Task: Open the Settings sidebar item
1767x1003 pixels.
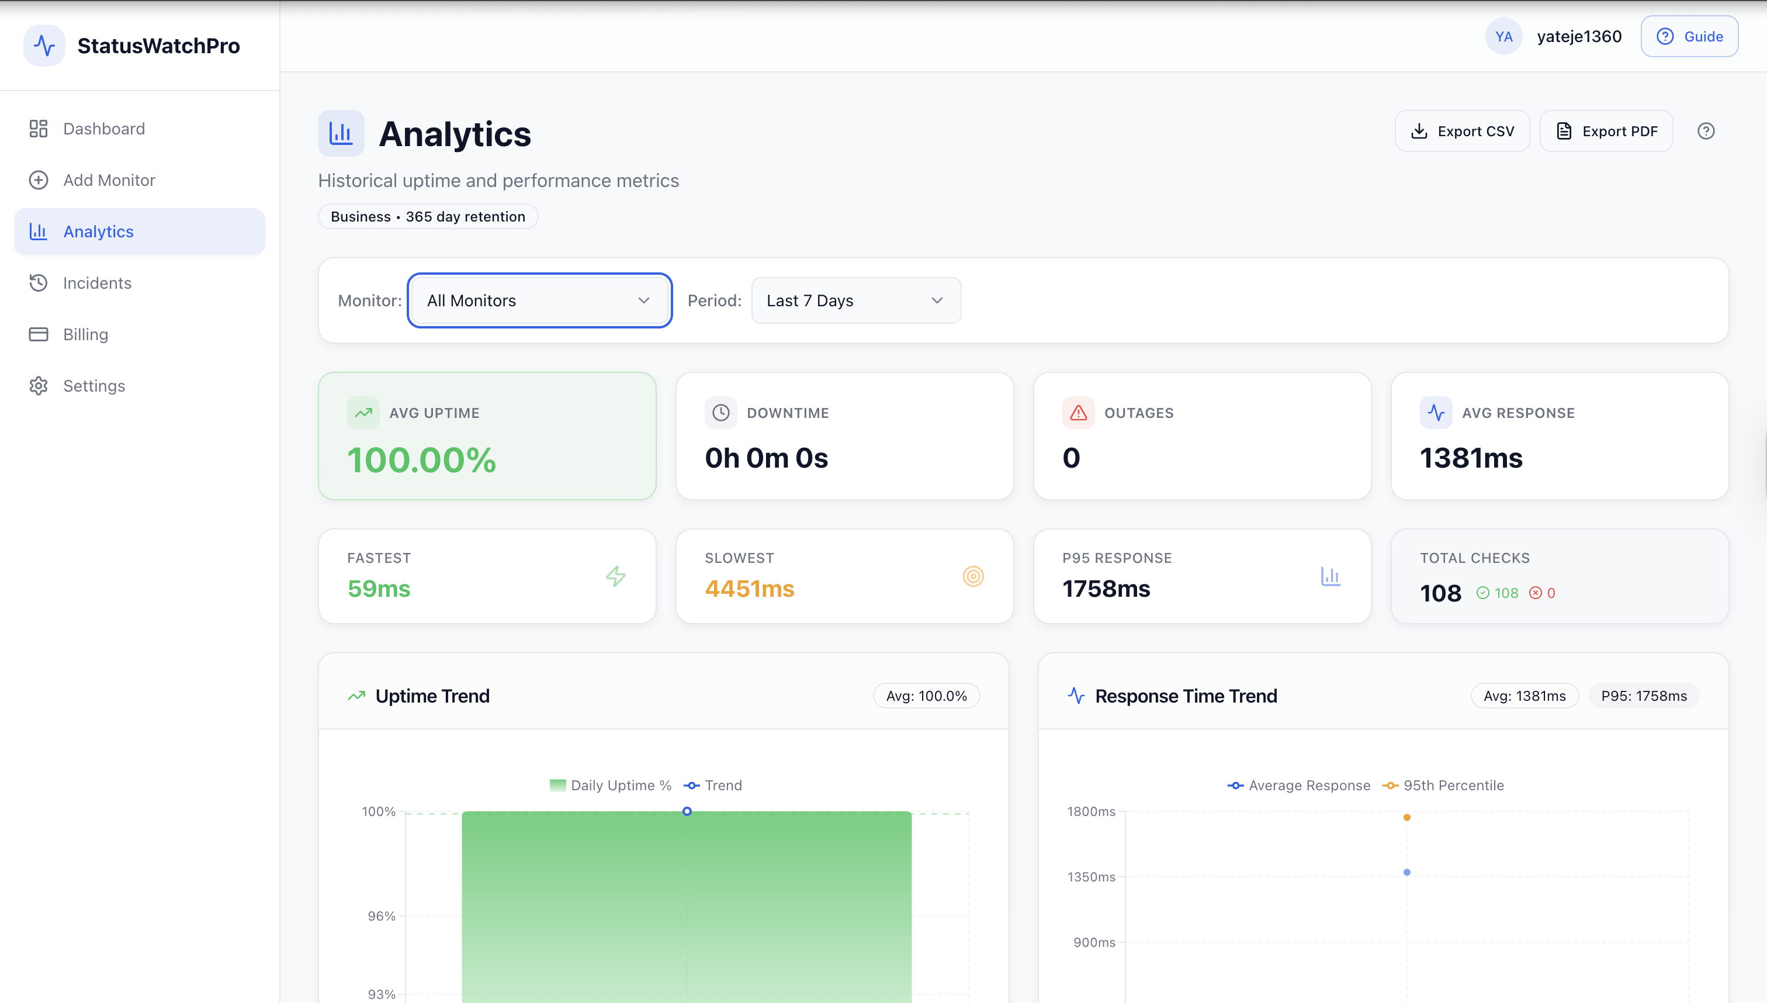Action: pos(93,386)
